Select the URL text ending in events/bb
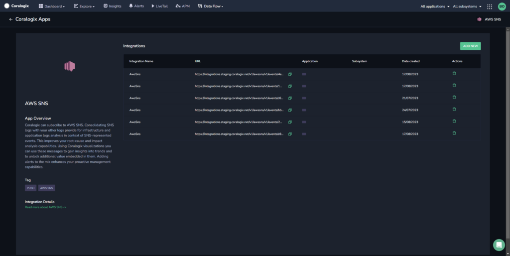 (x=239, y=110)
